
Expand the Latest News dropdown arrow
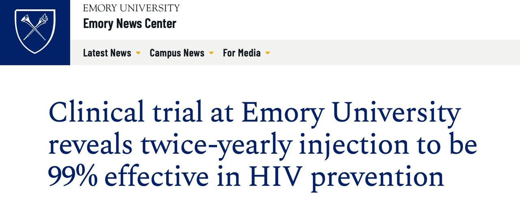(x=138, y=53)
